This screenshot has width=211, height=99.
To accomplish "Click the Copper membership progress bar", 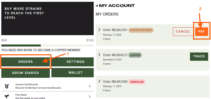I will (x=47, y=45).
